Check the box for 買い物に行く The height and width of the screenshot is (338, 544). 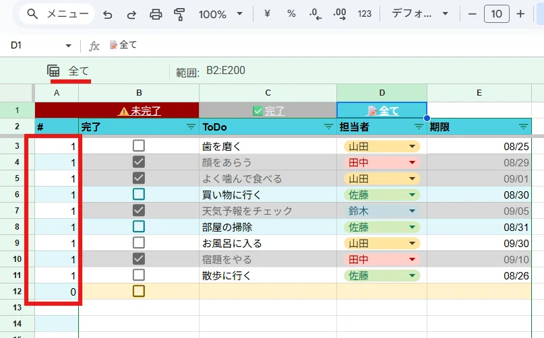click(139, 194)
